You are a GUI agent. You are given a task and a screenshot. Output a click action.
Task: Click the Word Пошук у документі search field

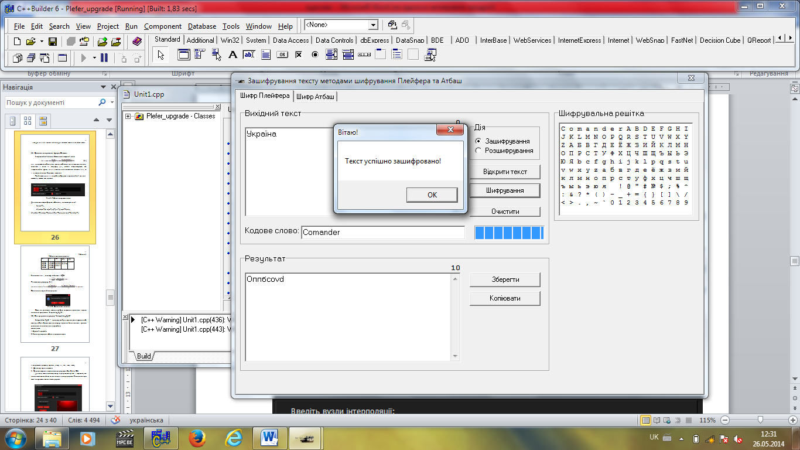pyautogui.click(x=52, y=103)
